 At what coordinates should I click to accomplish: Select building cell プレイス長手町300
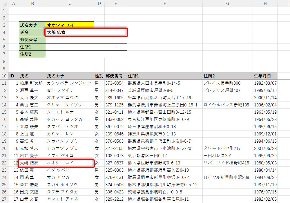tap(228, 83)
